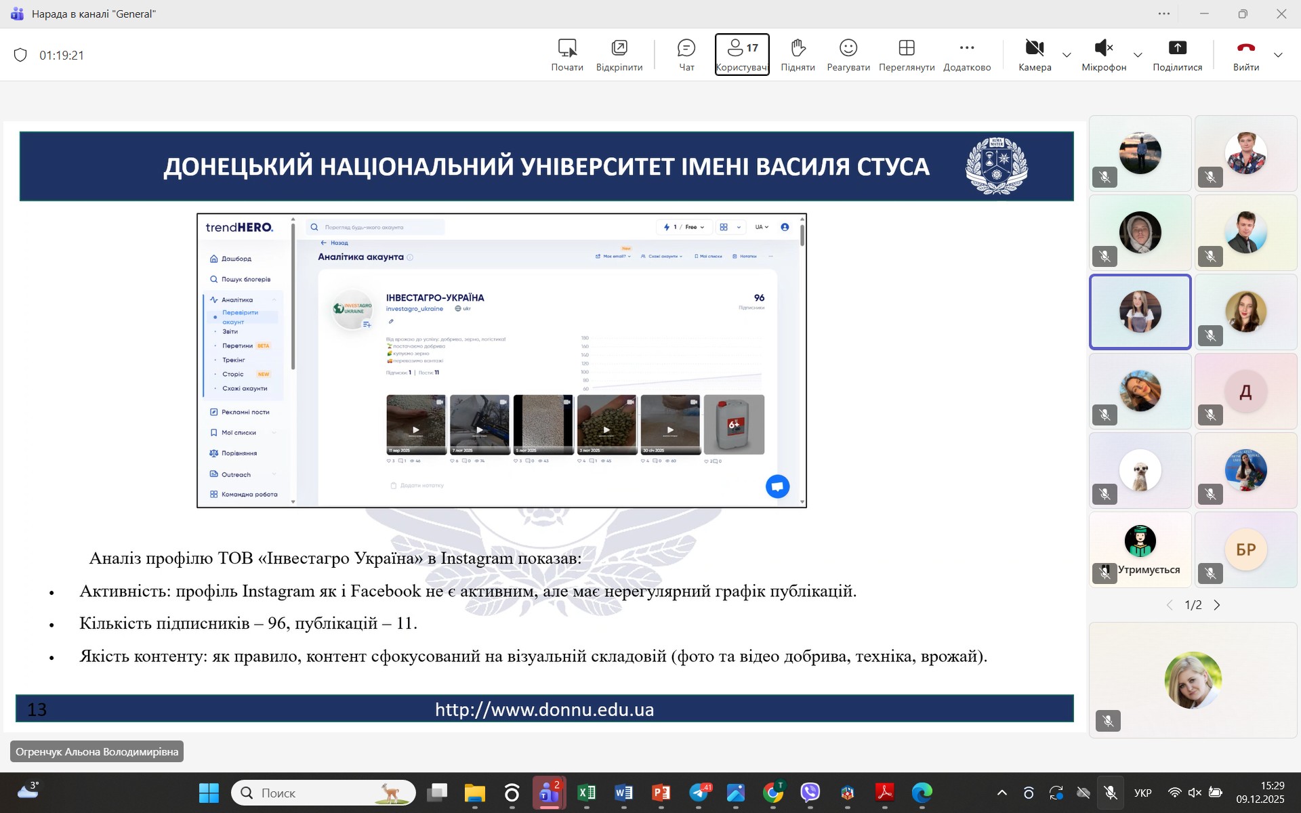Raise your hand in the meeting
Image resolution: width=1301 pixels, height=813 pixels.
pyautogui.click(x=798, y=54)
